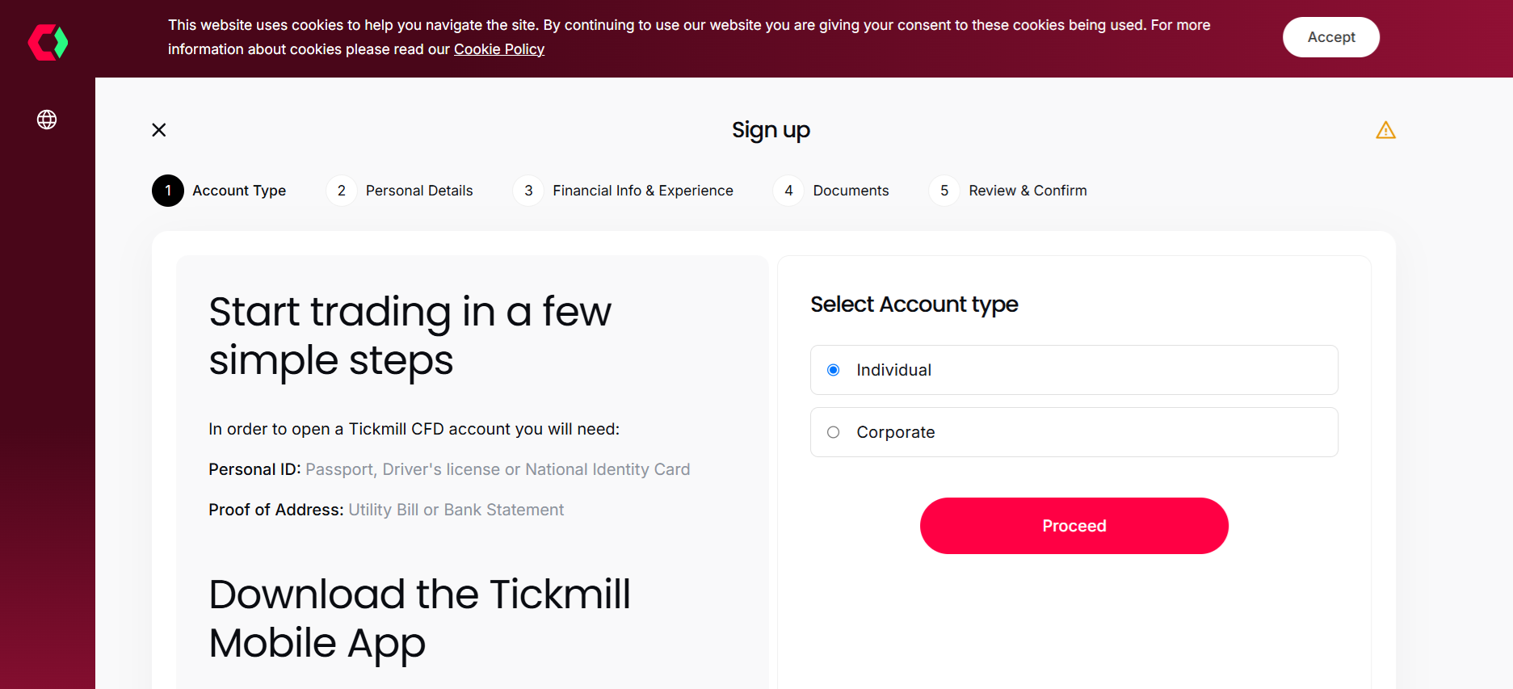This screenshot has height=689, width=1513.
Task: Select the Individual account type radio
Action: click(x=832, y=370)
